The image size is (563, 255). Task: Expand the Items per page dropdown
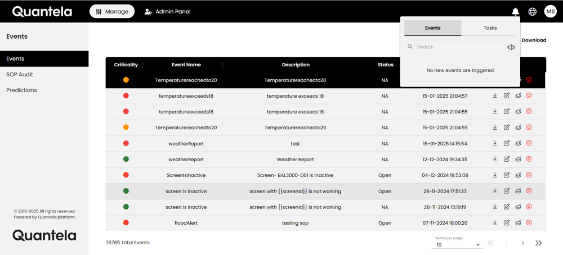tap(477, 245)
